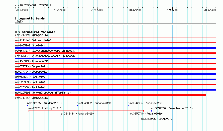Click the esv1416926 (Levy2007) label
The height and width of the screenshot is (131, 223).
coord(156,119)
